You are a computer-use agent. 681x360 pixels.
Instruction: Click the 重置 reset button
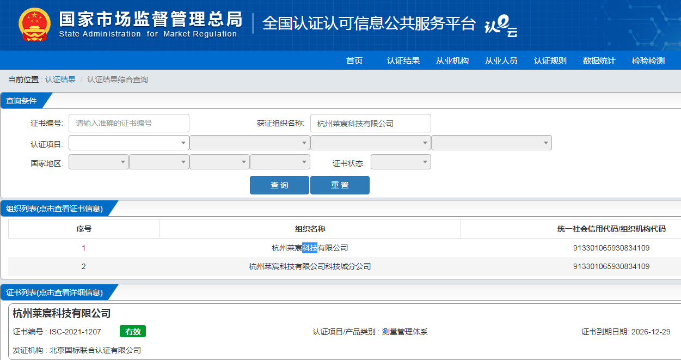340,185
